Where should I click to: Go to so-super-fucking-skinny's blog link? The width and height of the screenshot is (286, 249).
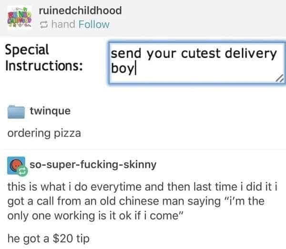(x=92, y=165)
